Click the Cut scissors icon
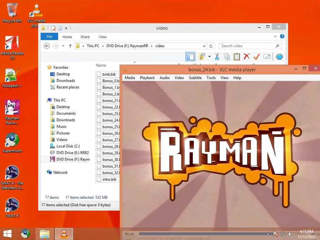 [217, 57]
